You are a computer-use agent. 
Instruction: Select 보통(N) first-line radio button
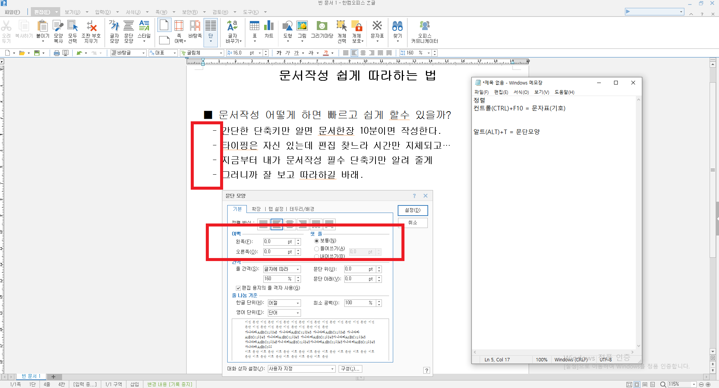(316, 241)
